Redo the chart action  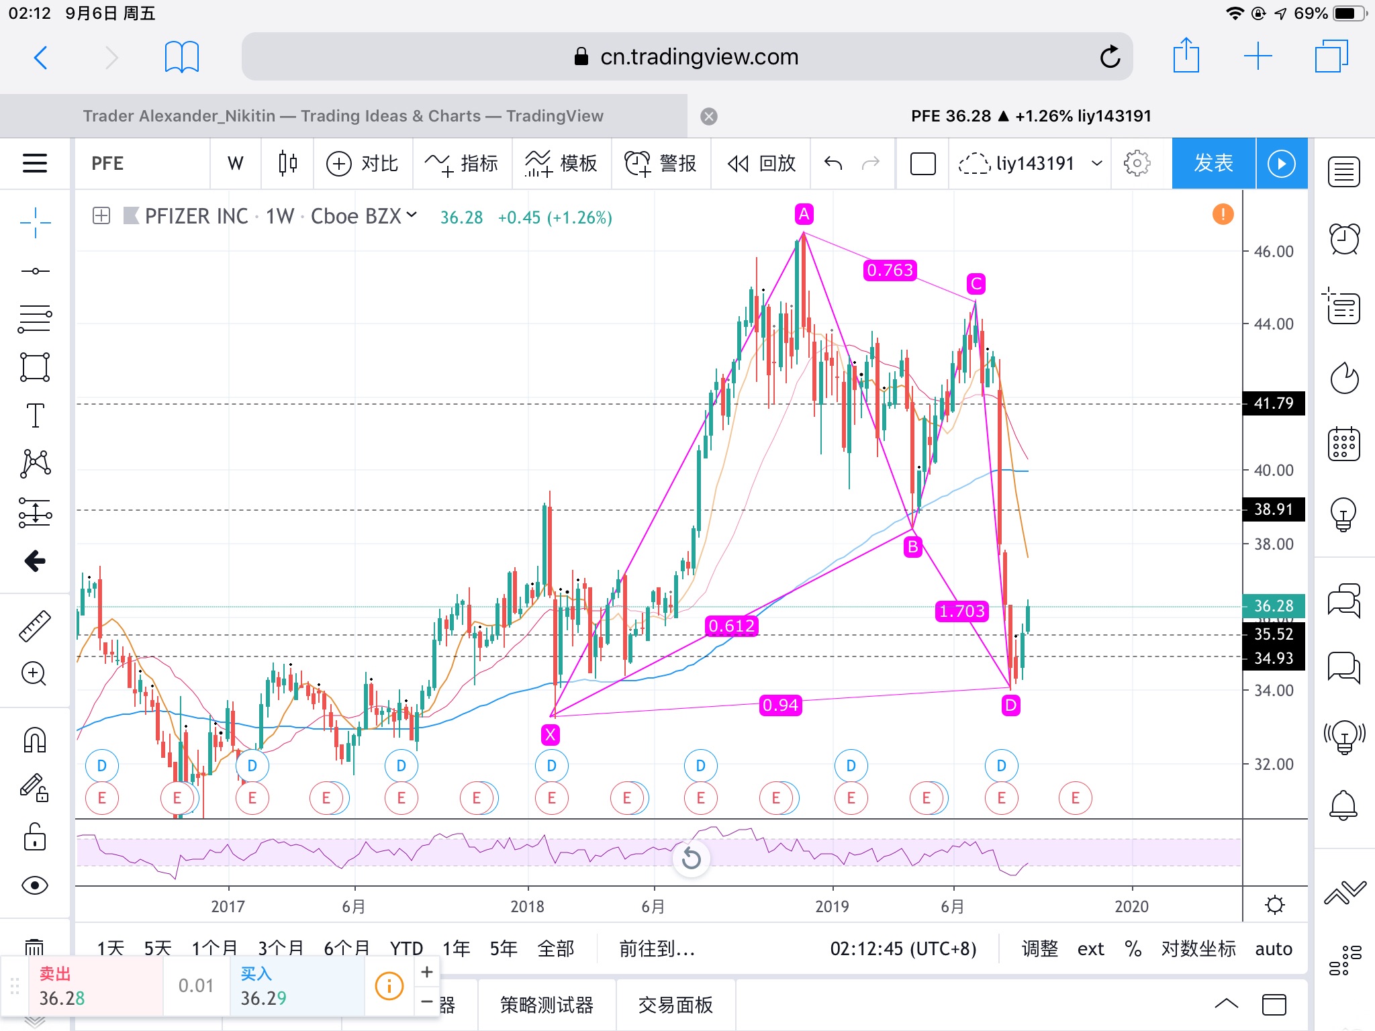[x=871, y=163]
